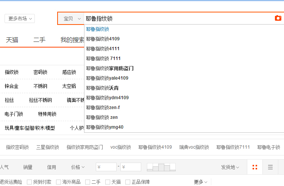Open the 我的搜索 tab
The image size is (284, 186).
72,40
